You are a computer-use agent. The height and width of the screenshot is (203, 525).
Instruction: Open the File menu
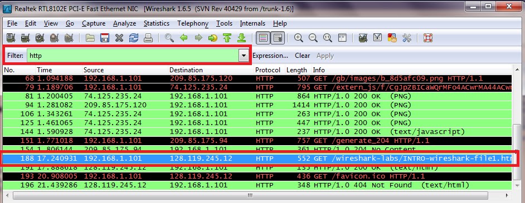[x=12, y=23]
